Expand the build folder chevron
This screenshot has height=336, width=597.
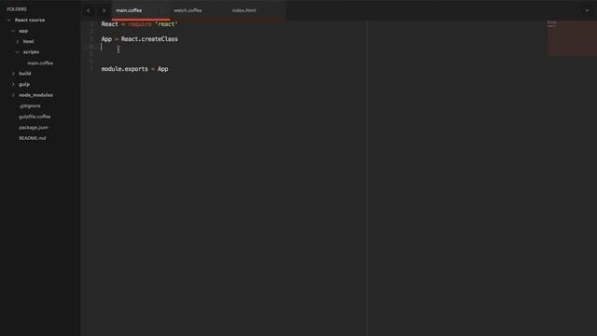[x=13, y=74]
